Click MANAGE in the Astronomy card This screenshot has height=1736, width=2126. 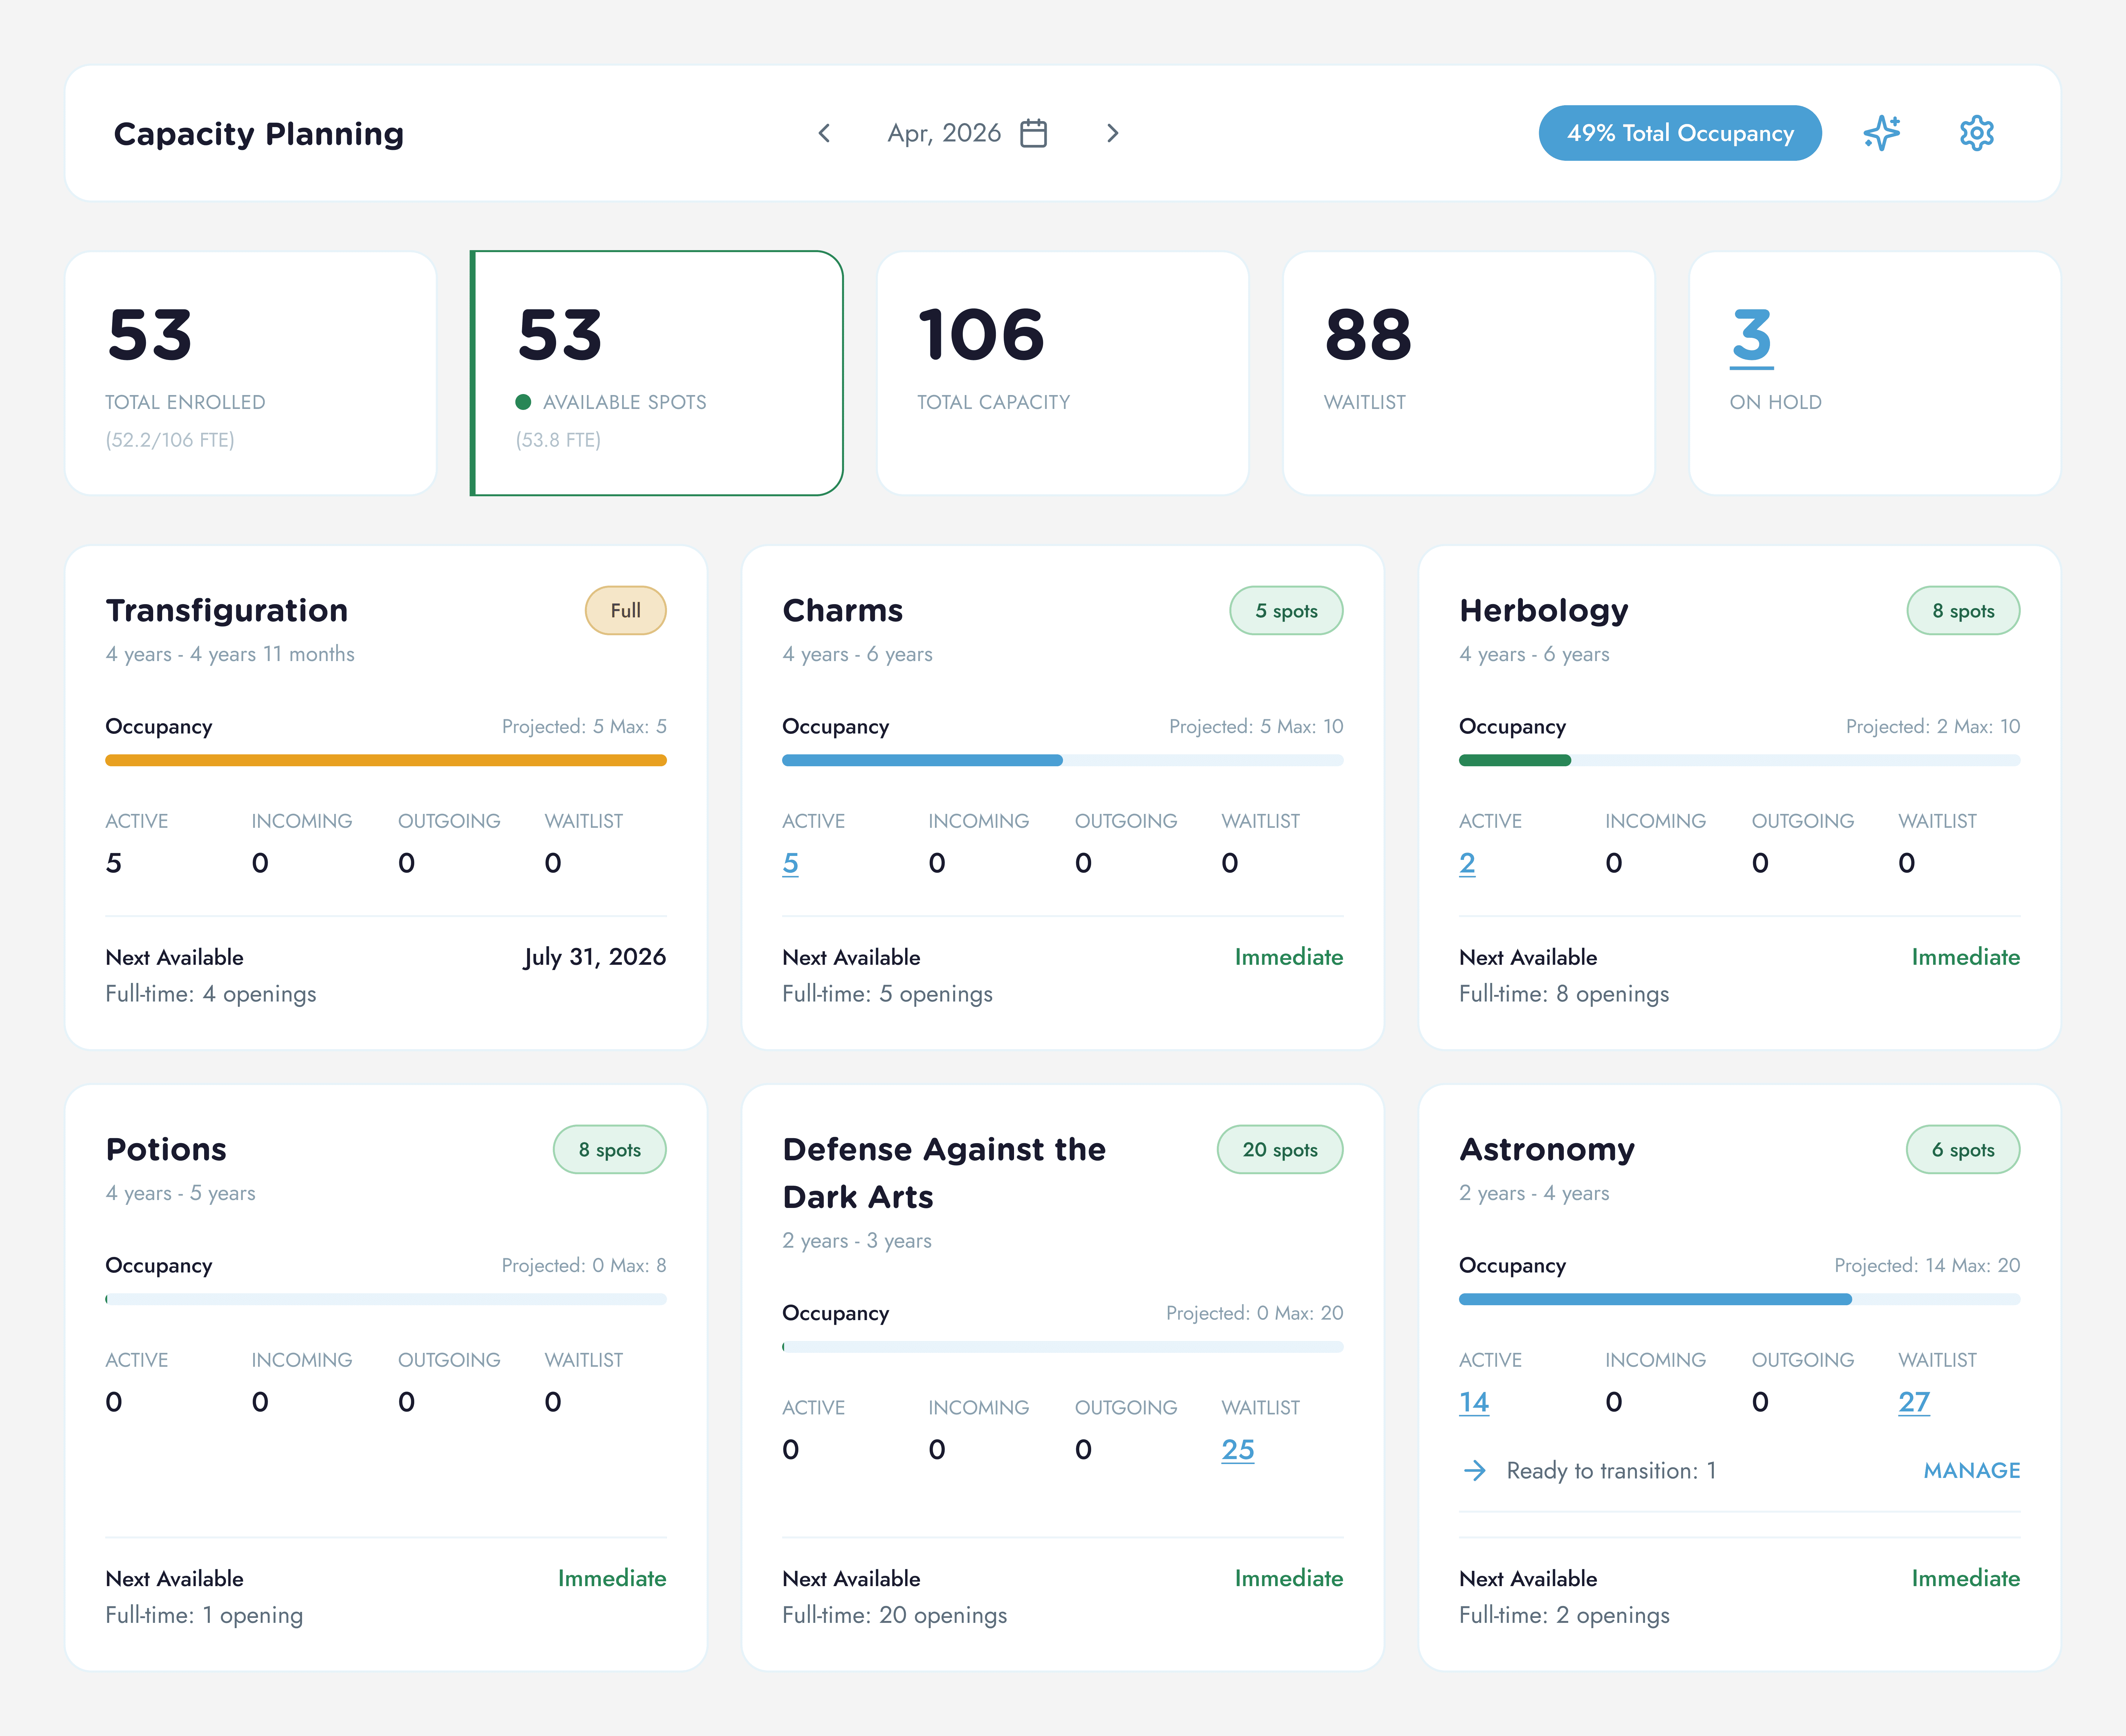point(1971,1470)
